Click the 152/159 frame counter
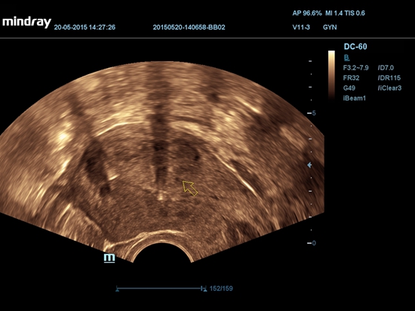This screenshot has width=415, height=311. coord(221,288)
